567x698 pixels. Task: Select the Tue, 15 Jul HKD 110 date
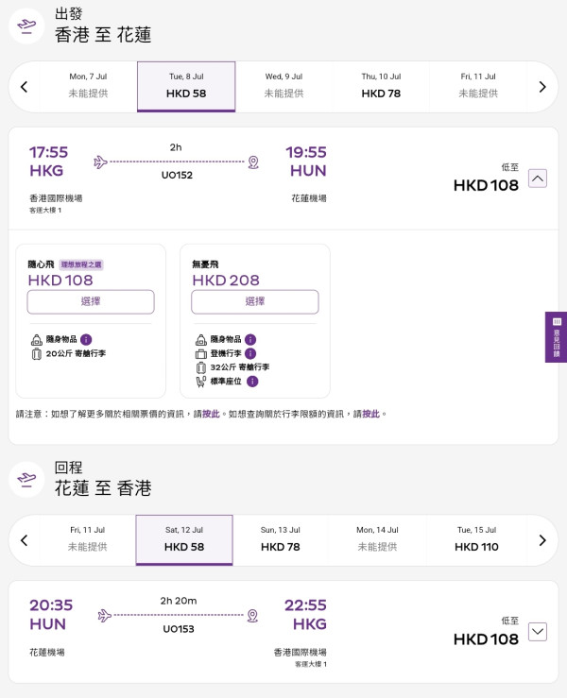476,539
